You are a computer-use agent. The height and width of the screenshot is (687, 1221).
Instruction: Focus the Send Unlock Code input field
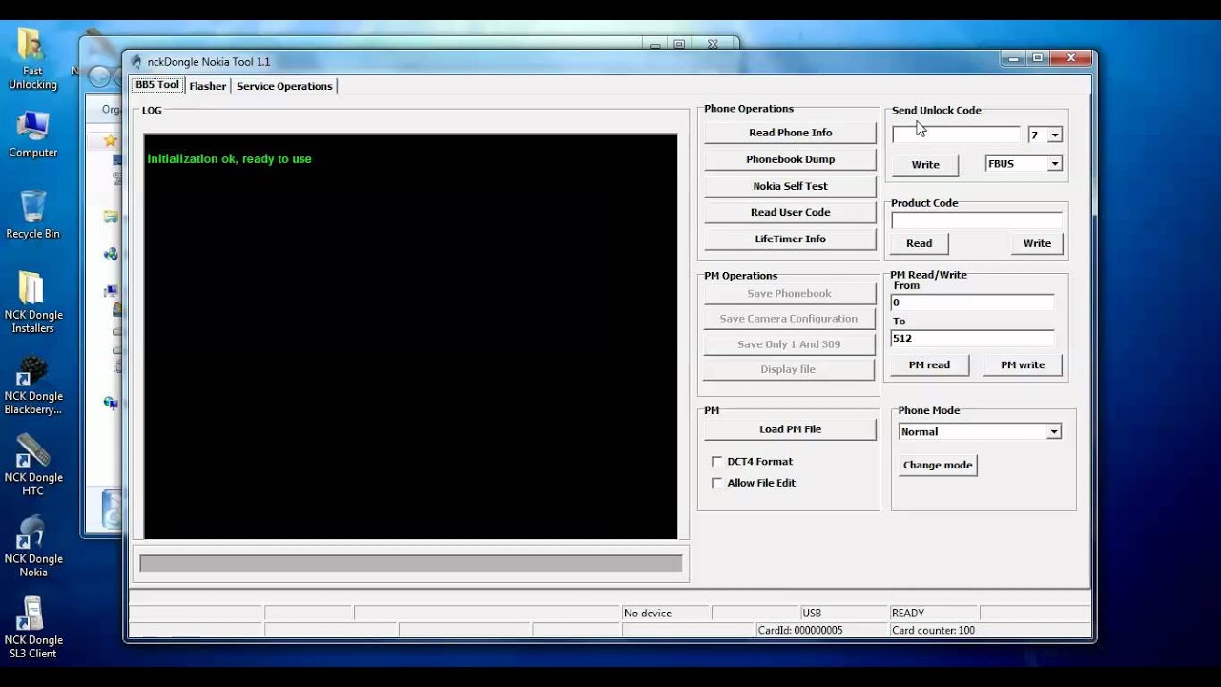(x=956, y=135)
